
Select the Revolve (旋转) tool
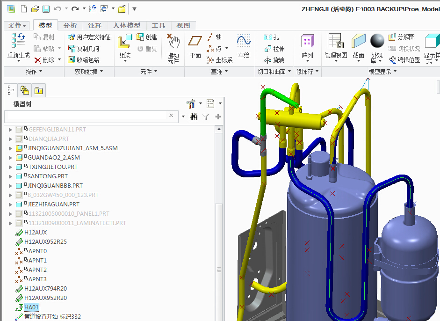[274, 60]
